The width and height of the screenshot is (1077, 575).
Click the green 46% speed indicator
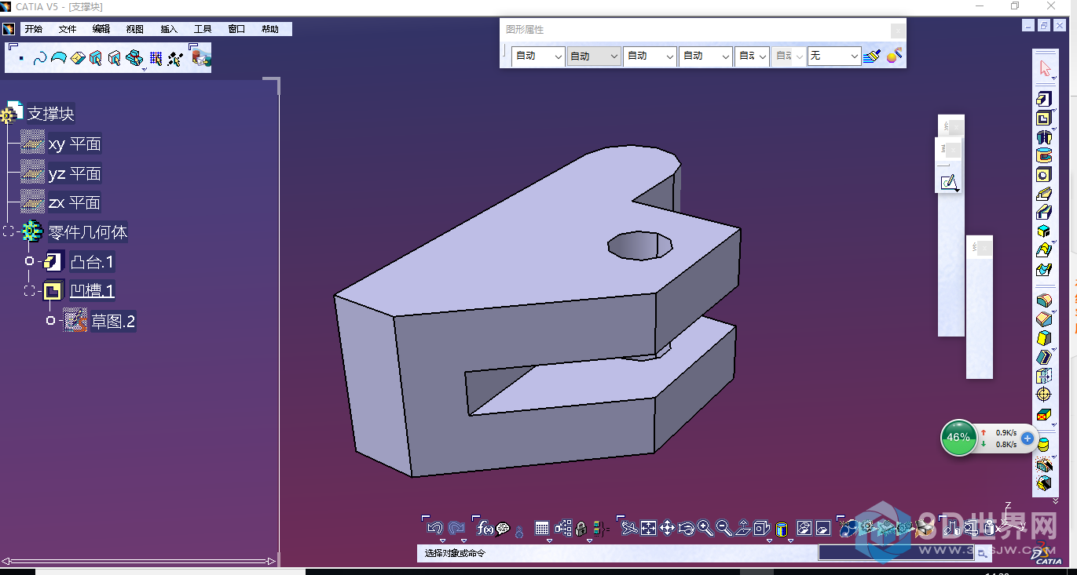click(958, 437)
